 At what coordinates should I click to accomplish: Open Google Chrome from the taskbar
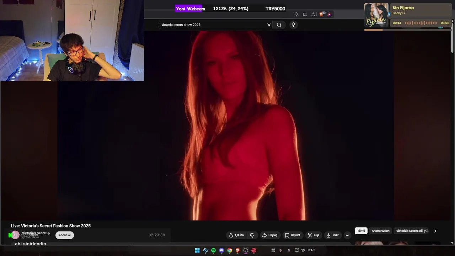(x=230, y=250)
